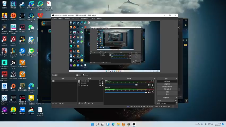Click Start Recording button in Controls
This screenshot has height=127, width=226.
coord(167,84)
